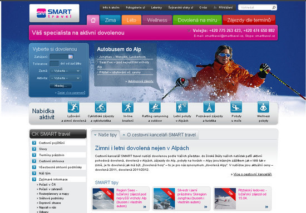Click arrow icon beside Slevy
Image resolution: width=306 pixels, height=213 pixels.
(x=34, y=149)
